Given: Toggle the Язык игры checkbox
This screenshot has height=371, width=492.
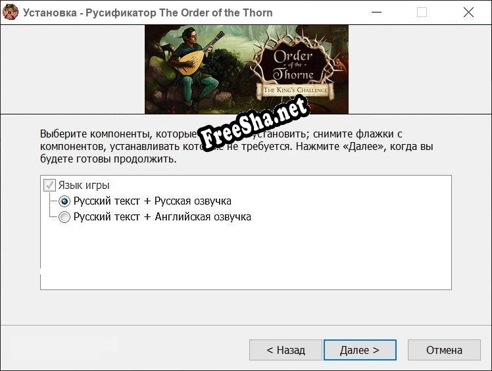Looking at the screenshot, I should click(49, 185).
